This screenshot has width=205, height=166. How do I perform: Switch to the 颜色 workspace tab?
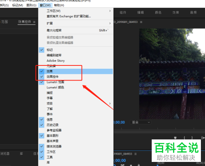click(158, 13)
